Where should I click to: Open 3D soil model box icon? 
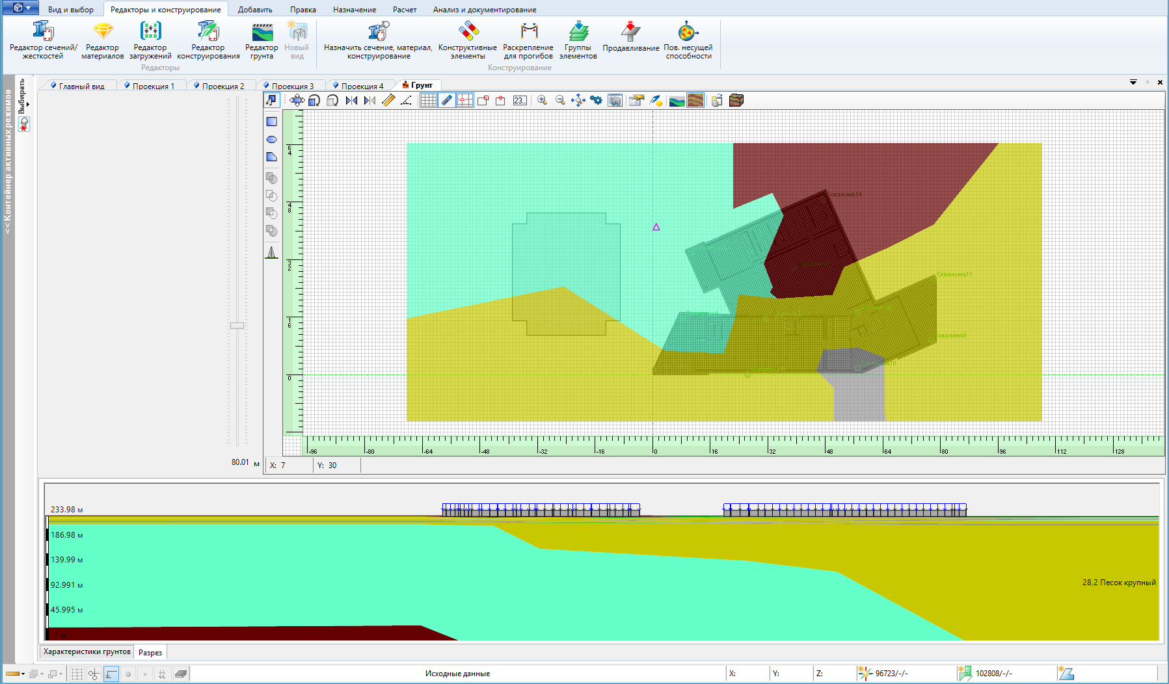[x=736, y=100]
